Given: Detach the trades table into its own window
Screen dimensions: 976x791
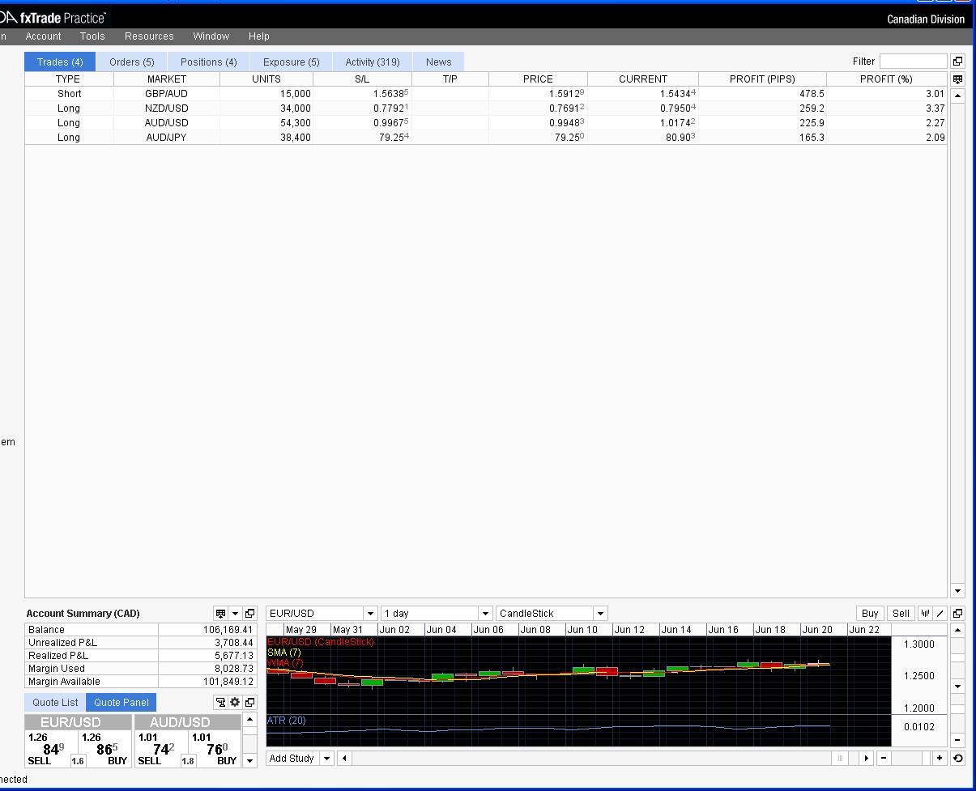Looking at the screenshot, I should click(x=958, y=62).
